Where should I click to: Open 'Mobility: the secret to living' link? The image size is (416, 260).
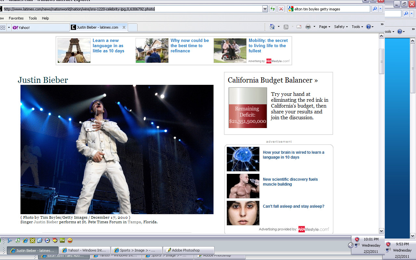click(x=268, y=45)
